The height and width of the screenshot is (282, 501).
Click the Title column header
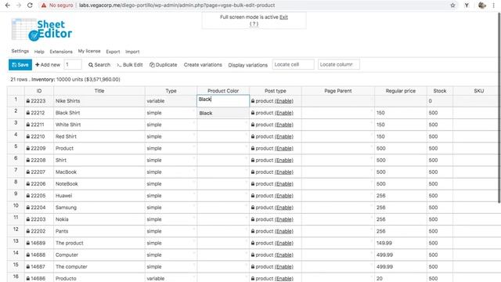pos(99,91)
